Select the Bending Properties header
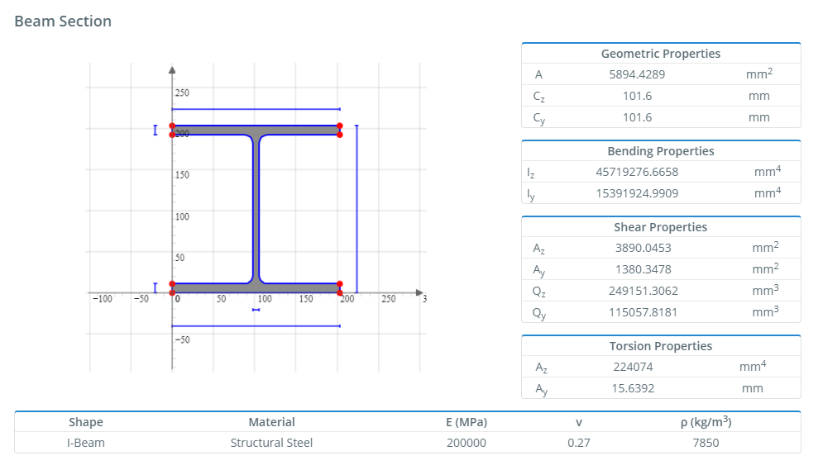 click(660, 151)
